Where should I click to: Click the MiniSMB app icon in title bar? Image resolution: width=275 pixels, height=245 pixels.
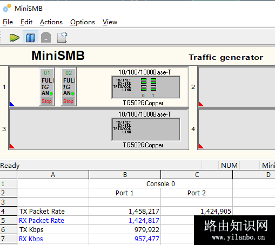pos(7,8)
